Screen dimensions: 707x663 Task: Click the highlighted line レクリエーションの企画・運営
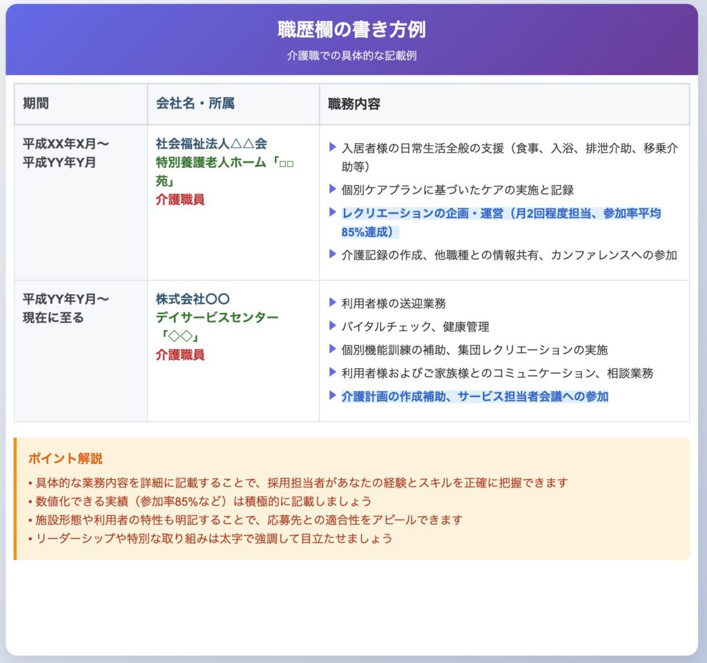coord(501,222)
